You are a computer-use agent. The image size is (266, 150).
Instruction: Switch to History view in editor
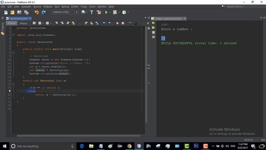tap(23, 23)
